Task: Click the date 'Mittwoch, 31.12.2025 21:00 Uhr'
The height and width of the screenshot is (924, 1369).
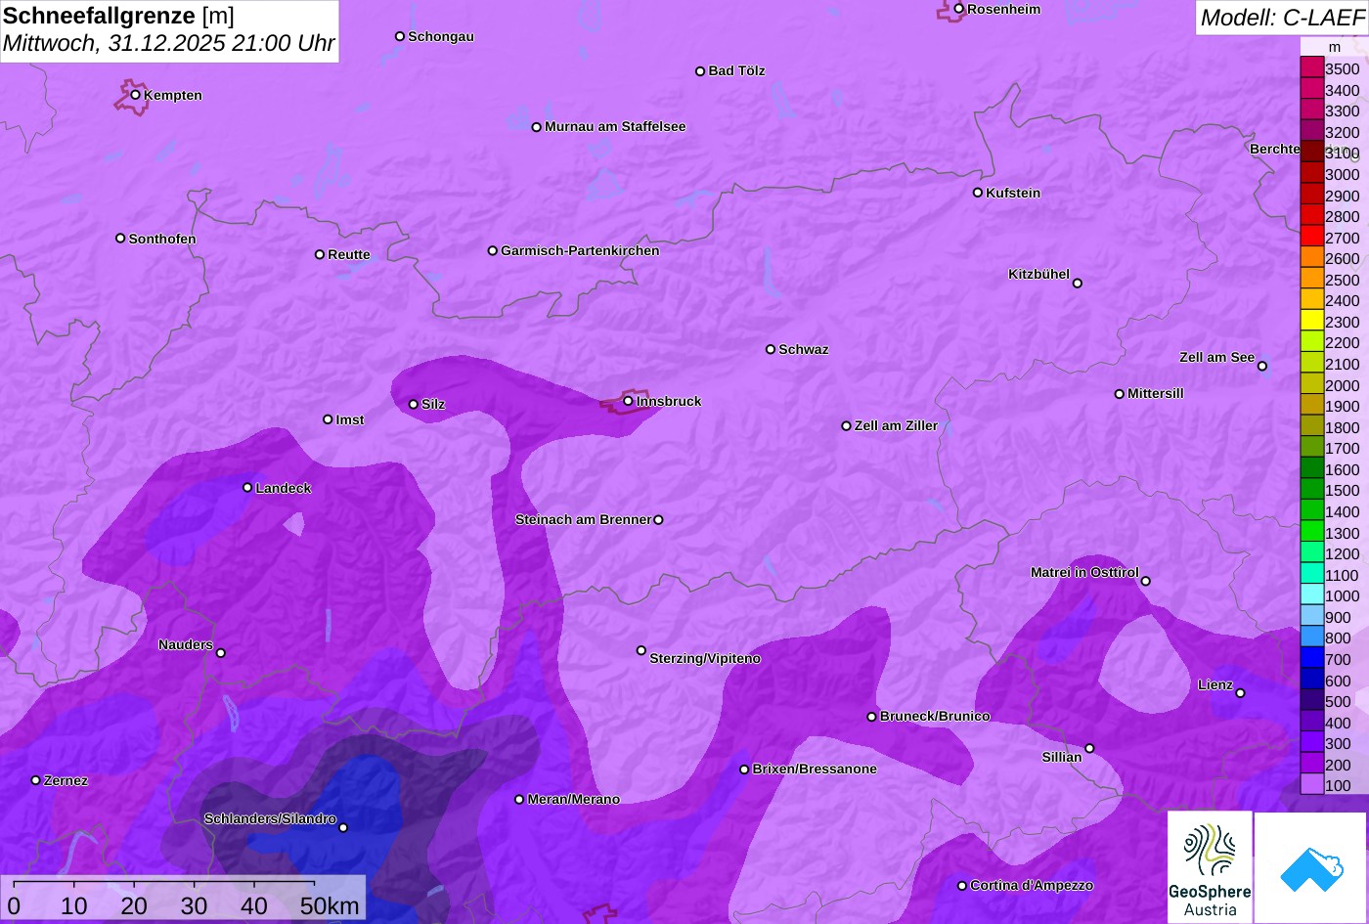Action: click(169, 44)
